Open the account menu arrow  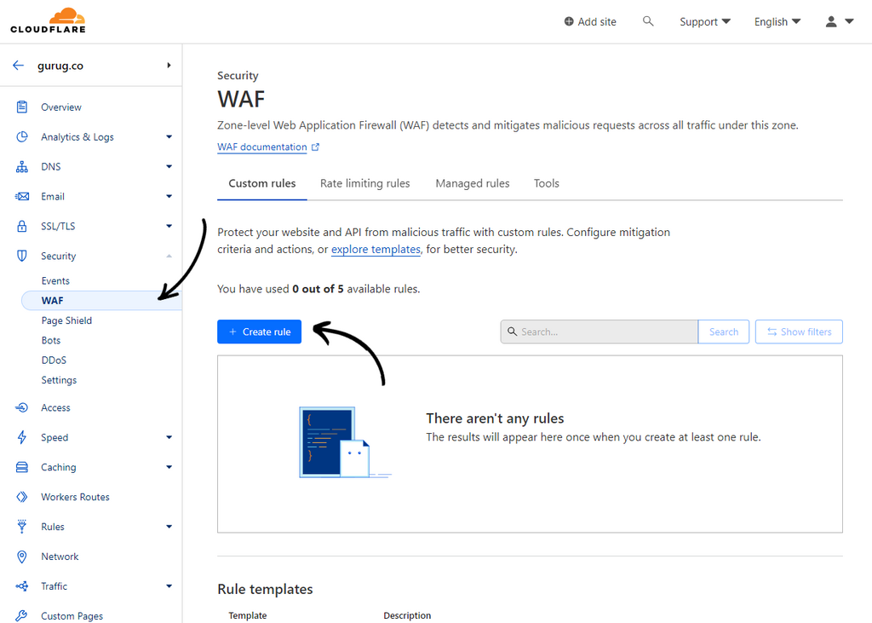[x=849, y=21]
